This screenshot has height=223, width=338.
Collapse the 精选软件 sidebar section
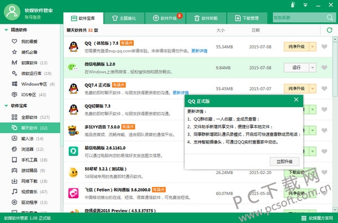pyautogui.click(x=6, y=30)
